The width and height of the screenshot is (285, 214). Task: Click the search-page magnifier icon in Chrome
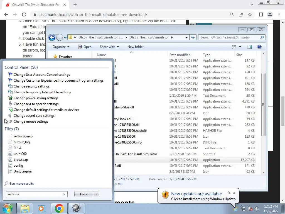[x=232, y=14]
